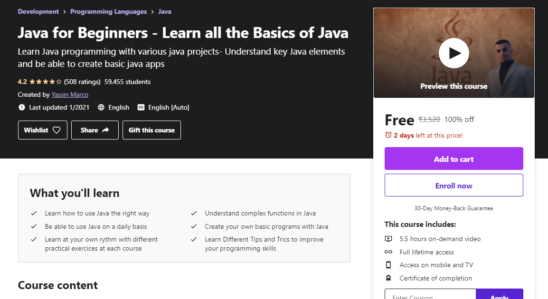
Task: Click the checkmark beside Learn at your own rythm
Action: point(34,239)
